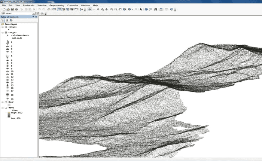Open the Help menu
The image size is (262, 161).
[x=95, y=5]
